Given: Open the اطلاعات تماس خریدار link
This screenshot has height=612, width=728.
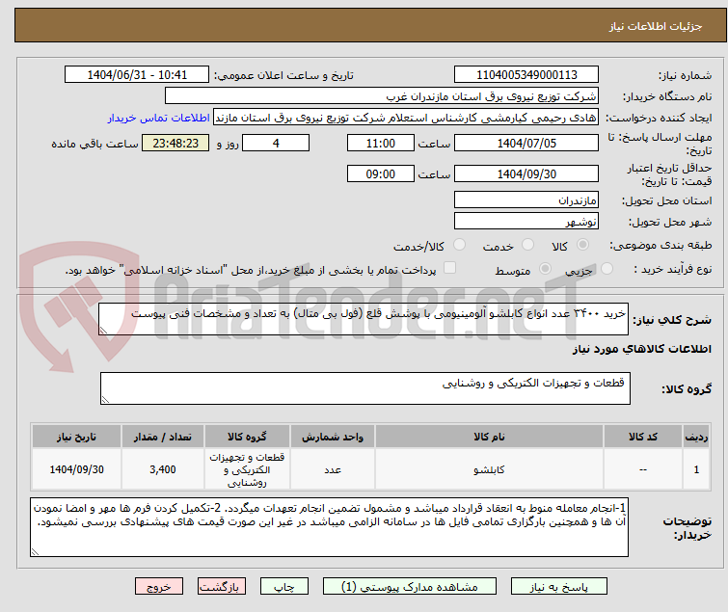Looking at the screenshot, I should click(x=159, y=118).
